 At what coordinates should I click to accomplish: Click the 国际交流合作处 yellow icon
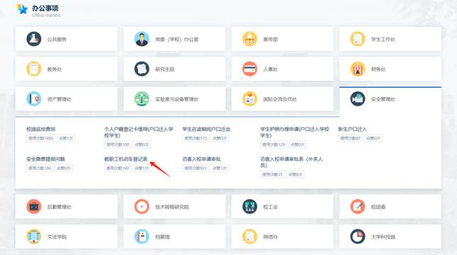249,98
